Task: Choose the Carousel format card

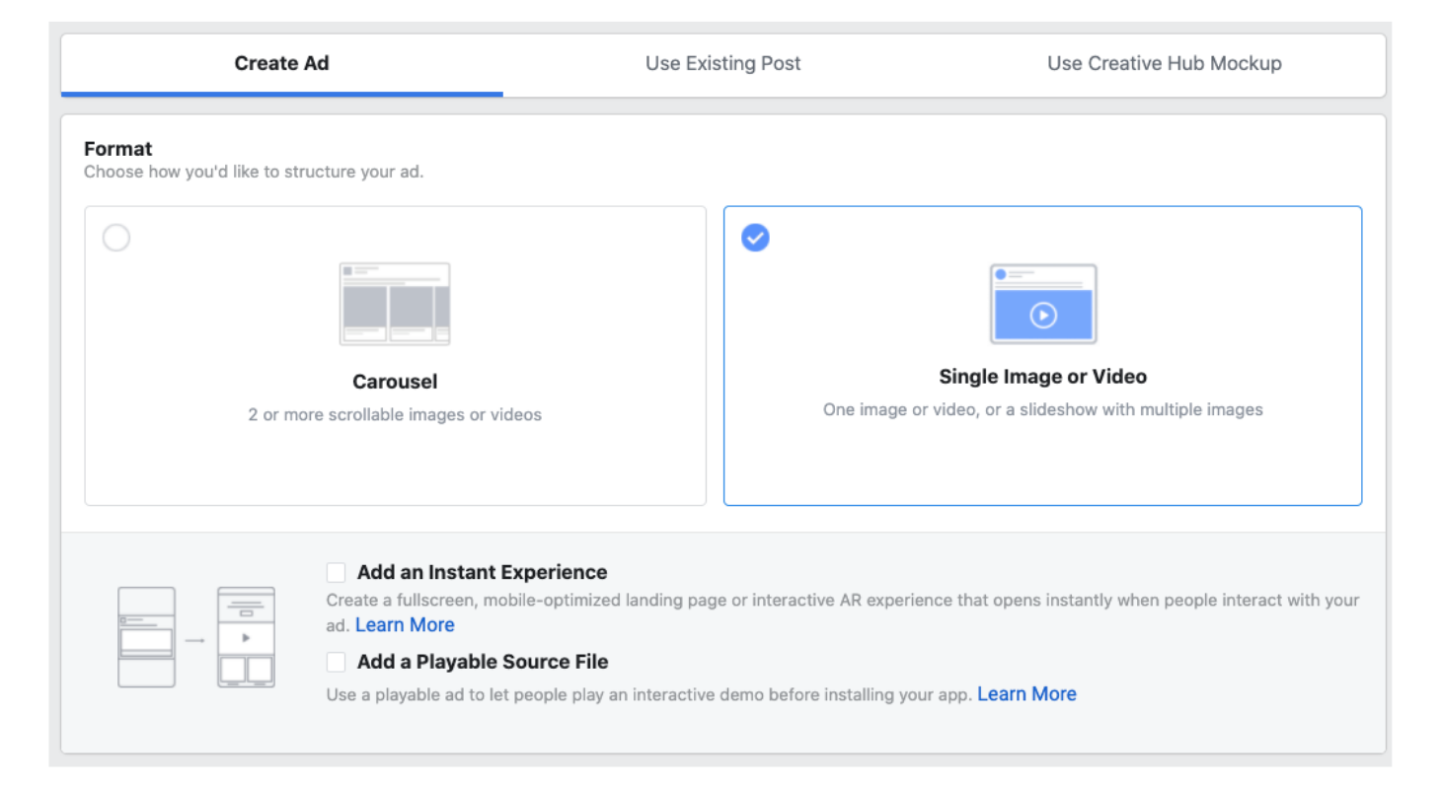Action: [x=396, y=356]
